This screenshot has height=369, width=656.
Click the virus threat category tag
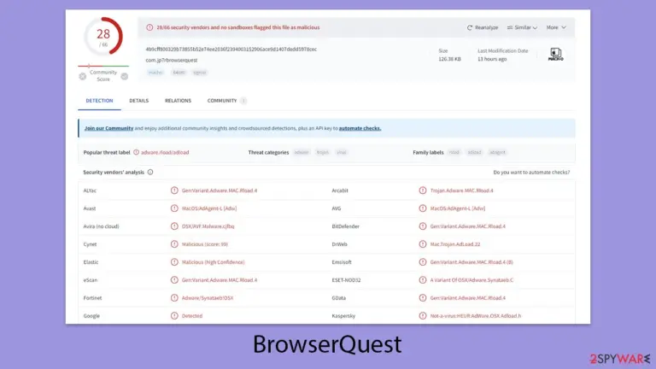[342, 152]
